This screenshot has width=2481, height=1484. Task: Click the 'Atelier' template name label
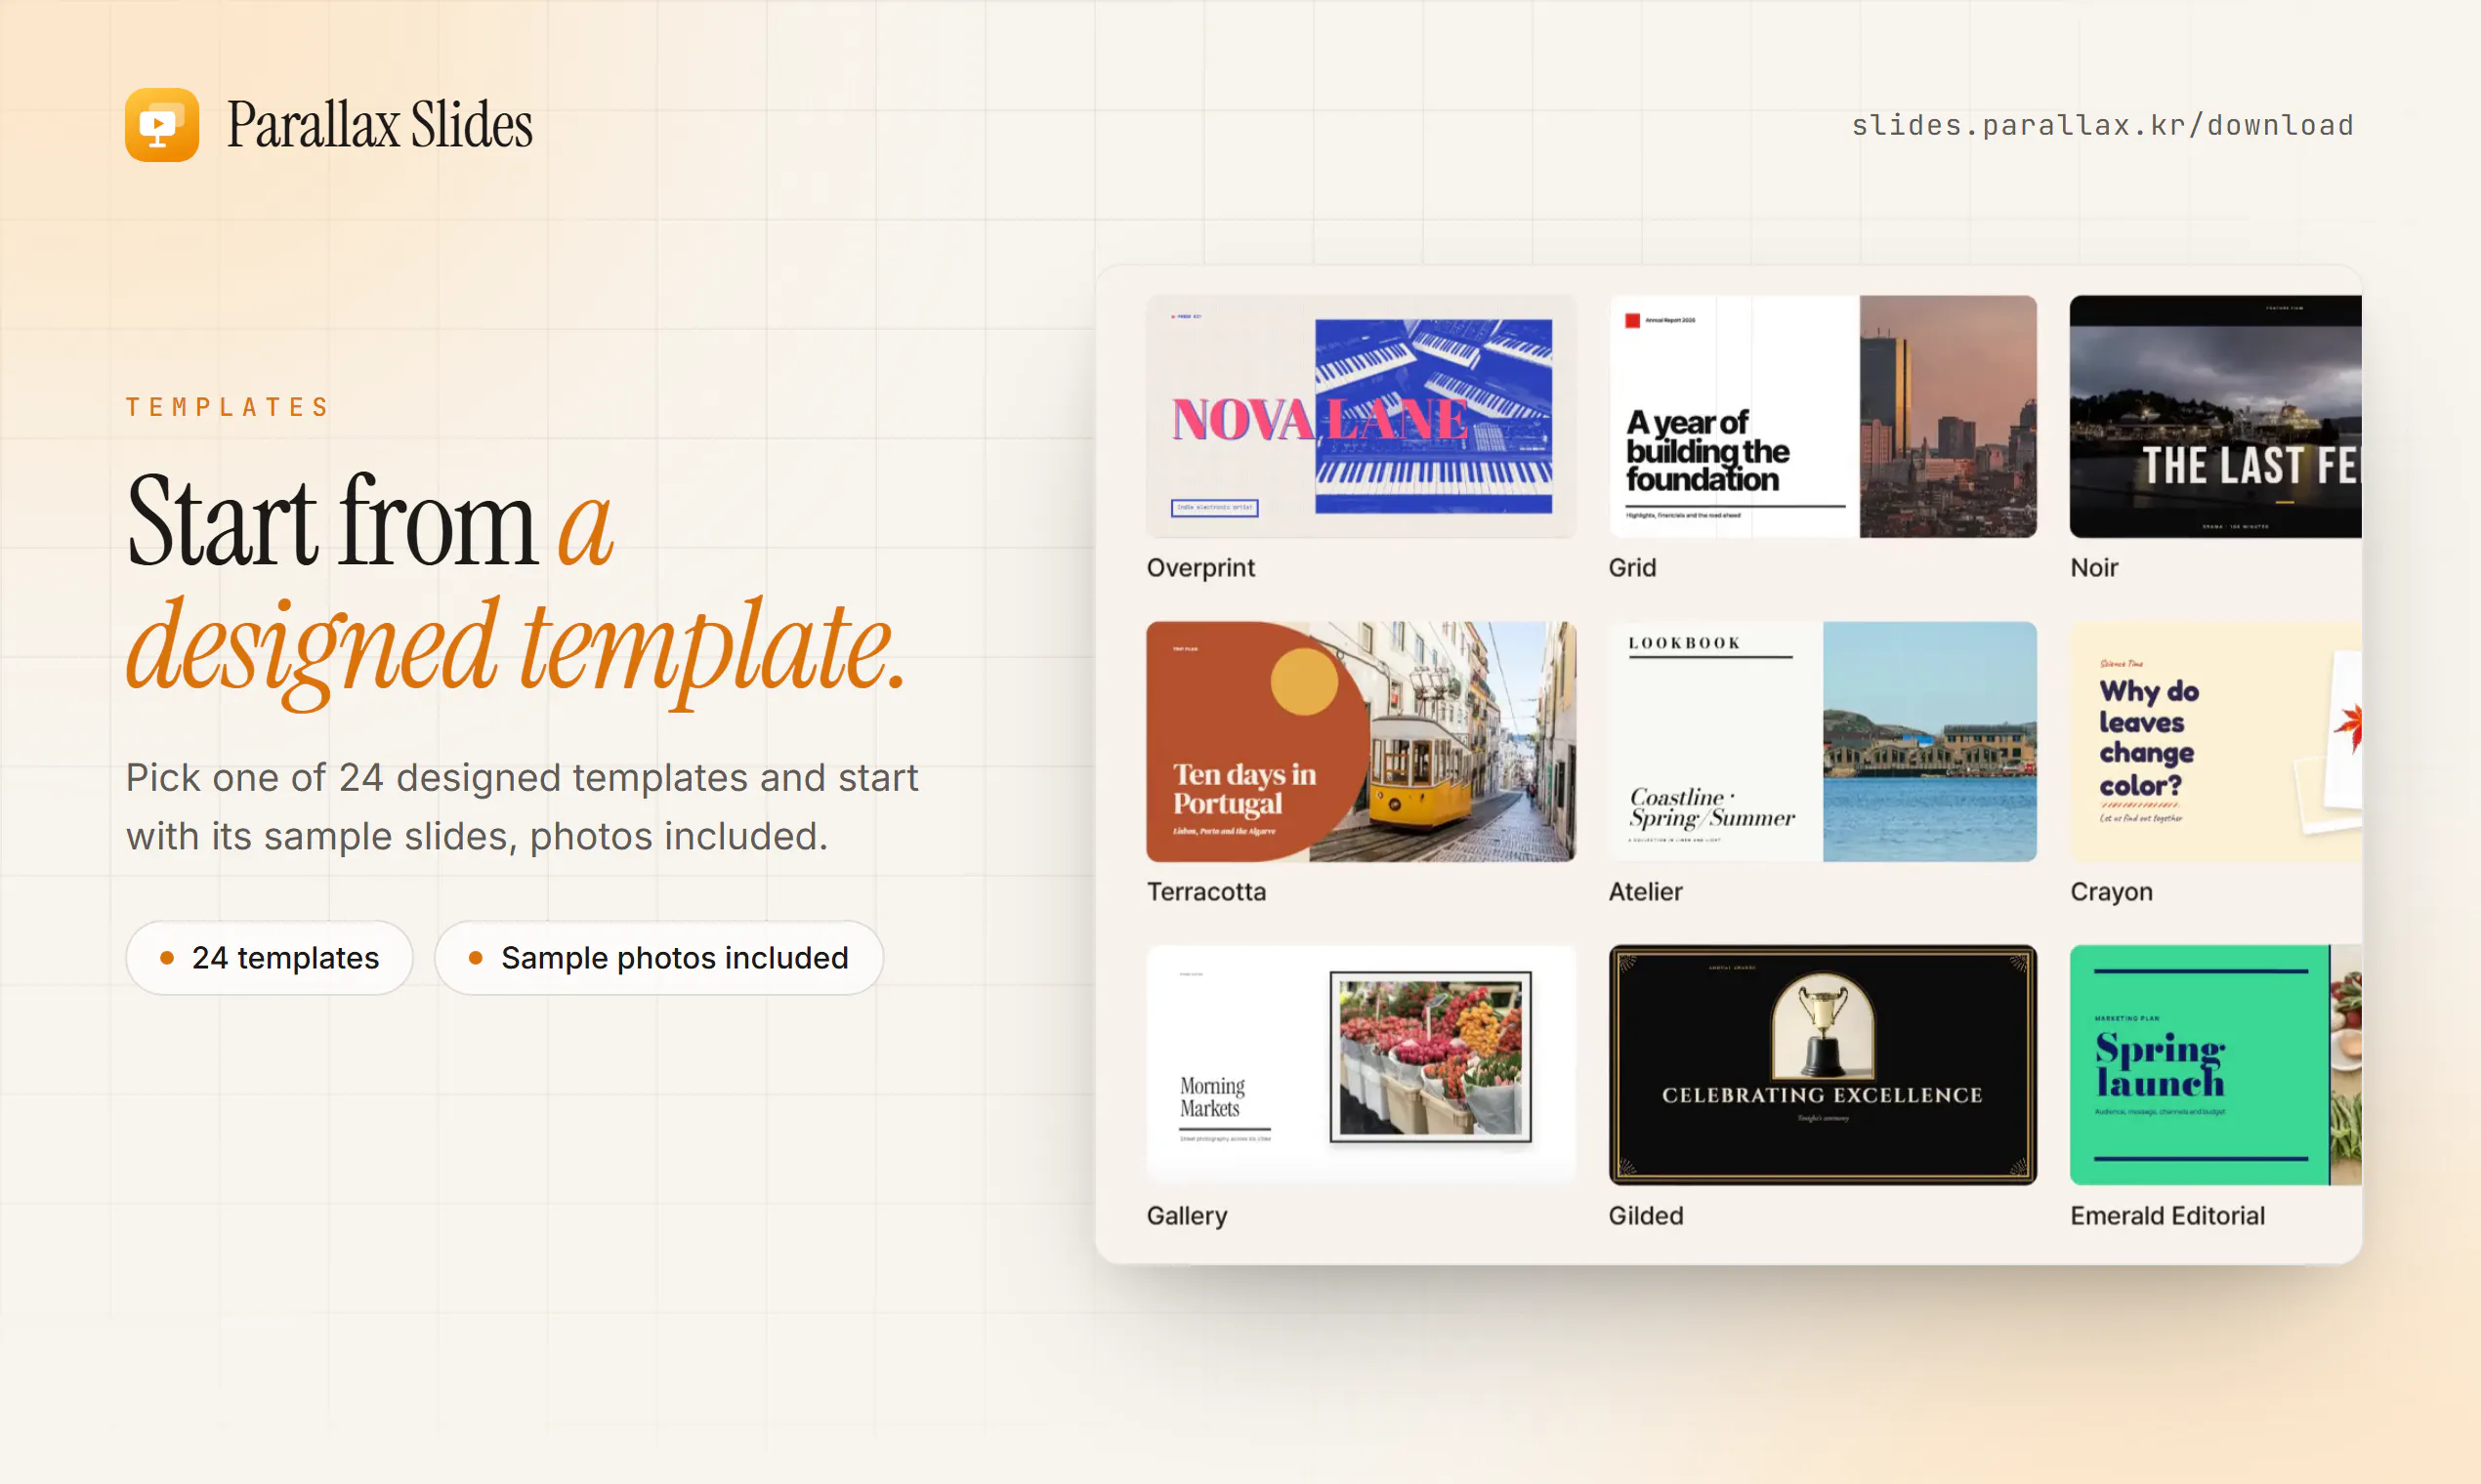pos(1645,892)
